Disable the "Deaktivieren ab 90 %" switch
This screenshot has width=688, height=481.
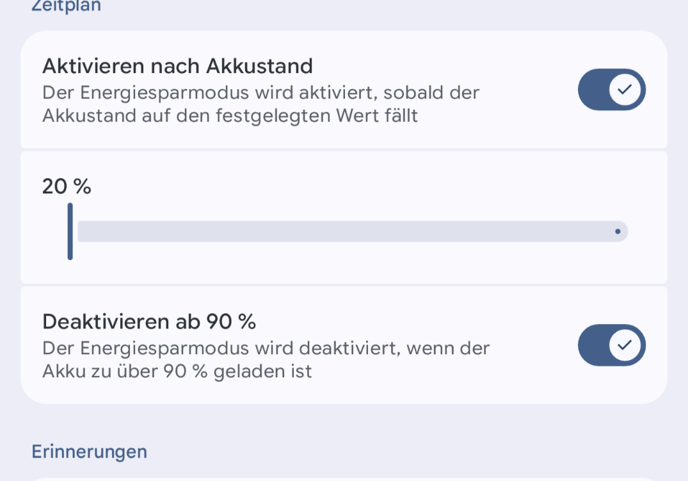(x=611, y=345)
